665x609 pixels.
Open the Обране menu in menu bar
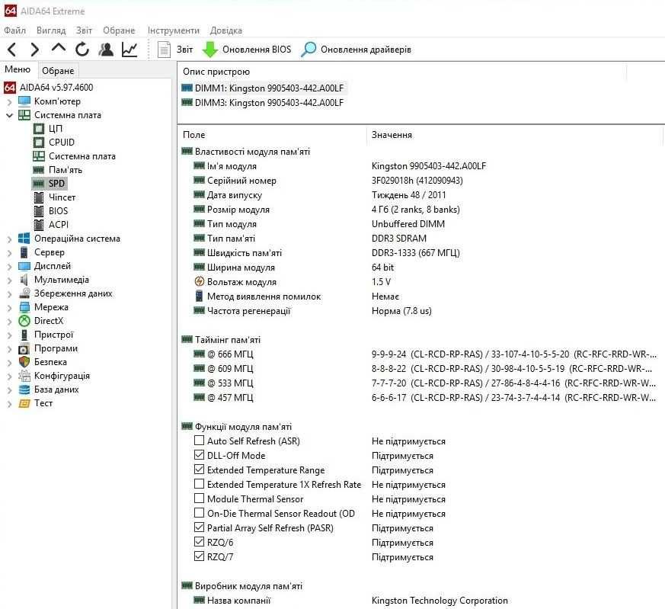[x=119, y=30]
